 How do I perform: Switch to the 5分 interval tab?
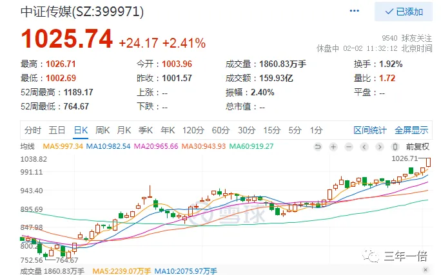coord(295,130)
